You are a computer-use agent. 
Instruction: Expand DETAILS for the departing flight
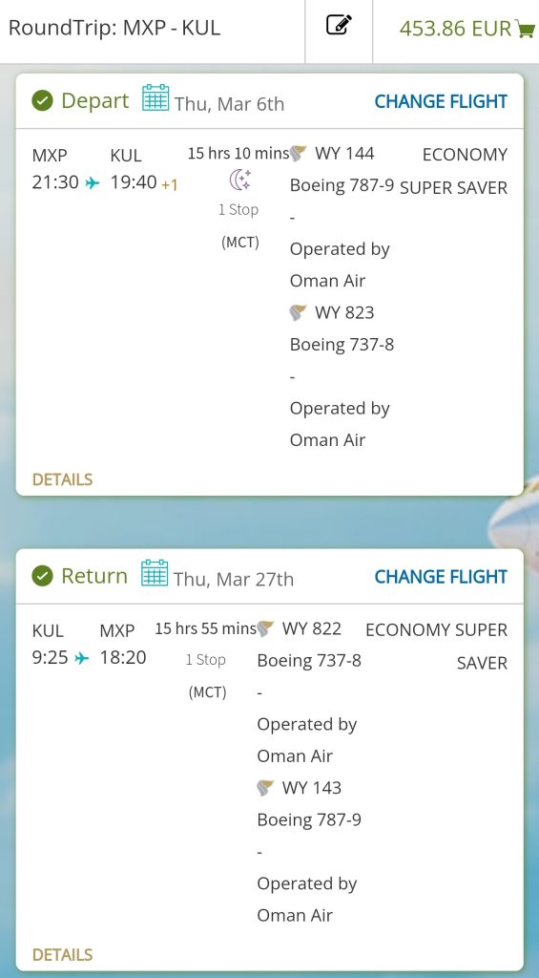pyautogui.click(x=62, y=479)
